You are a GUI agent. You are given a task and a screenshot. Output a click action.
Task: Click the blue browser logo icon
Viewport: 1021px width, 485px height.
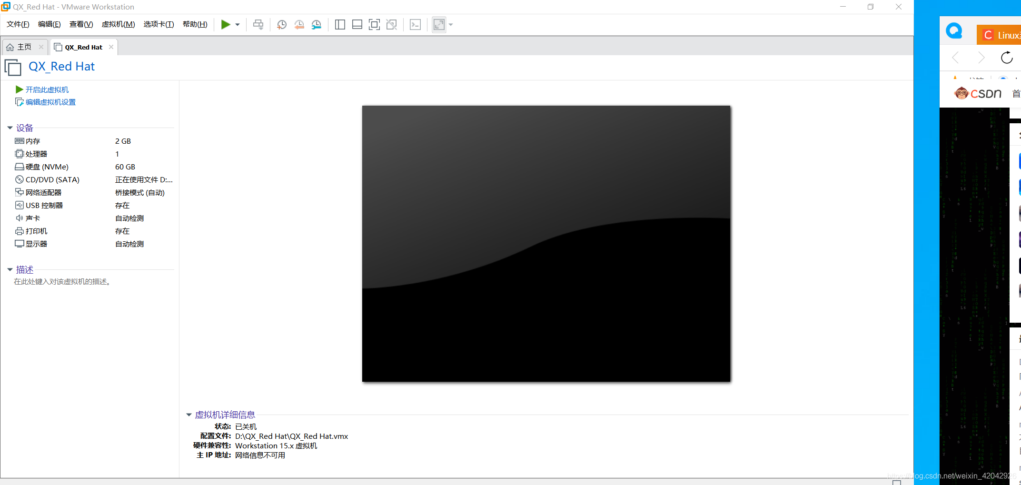tap(954, 31)
